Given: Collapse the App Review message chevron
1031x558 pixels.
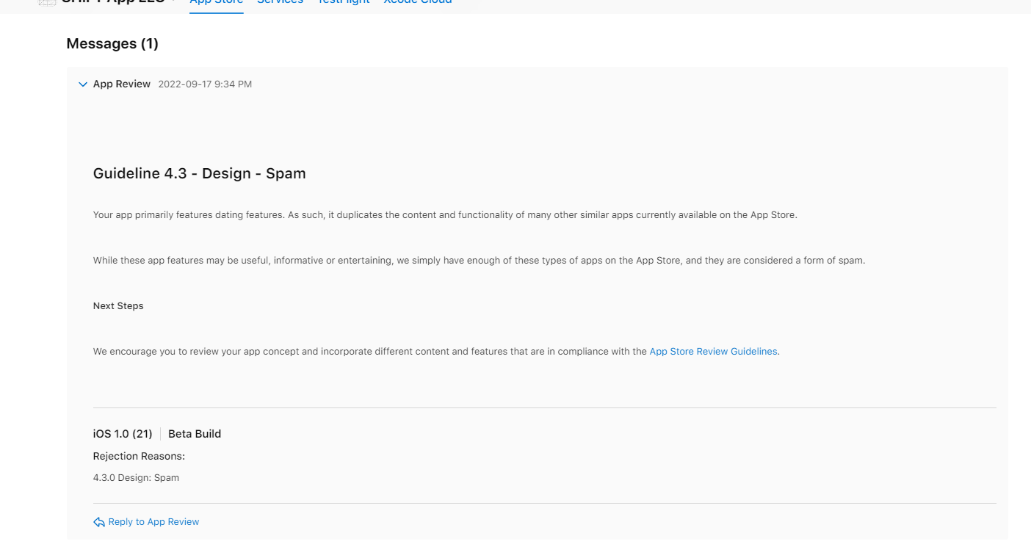Looking at the screenshot, I should tap(83, 84).
